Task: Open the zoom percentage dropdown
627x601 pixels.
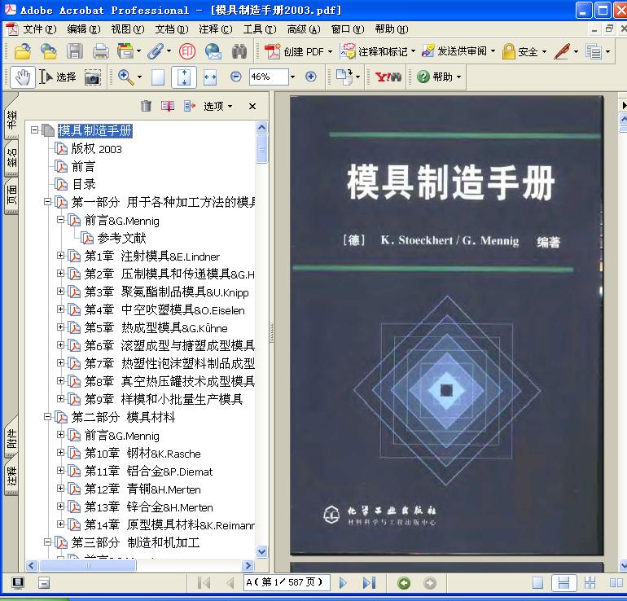Action: pyautogui.click(x=292, y=77)
